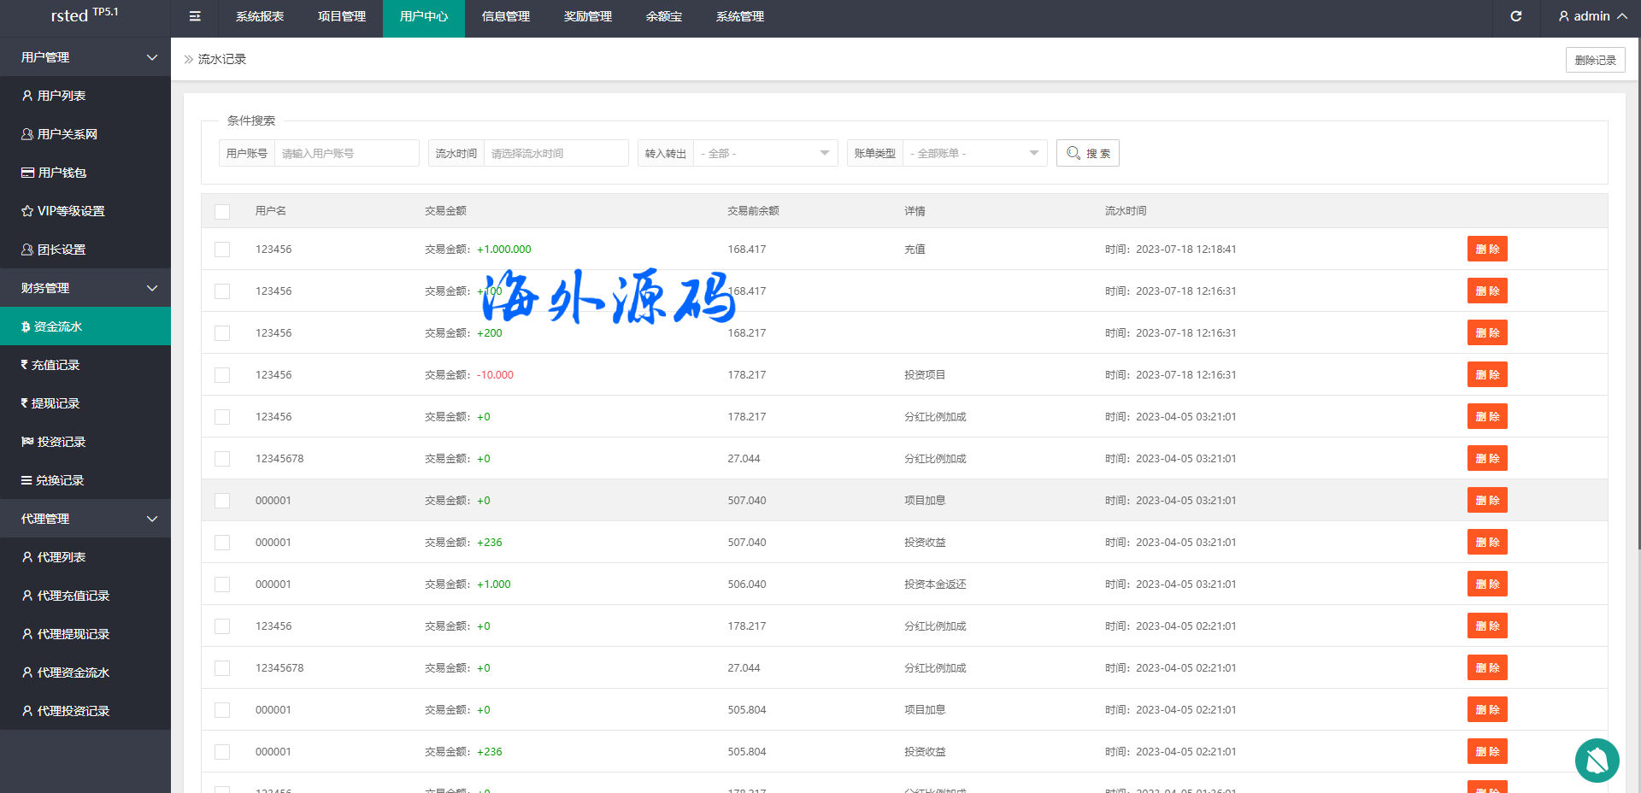Switch to the 系统报表 top menu

tap(260, 17)
